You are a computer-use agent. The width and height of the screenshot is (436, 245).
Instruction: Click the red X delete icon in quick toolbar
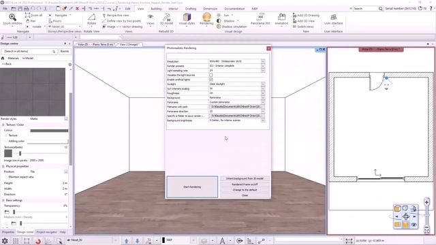(77, 9)
